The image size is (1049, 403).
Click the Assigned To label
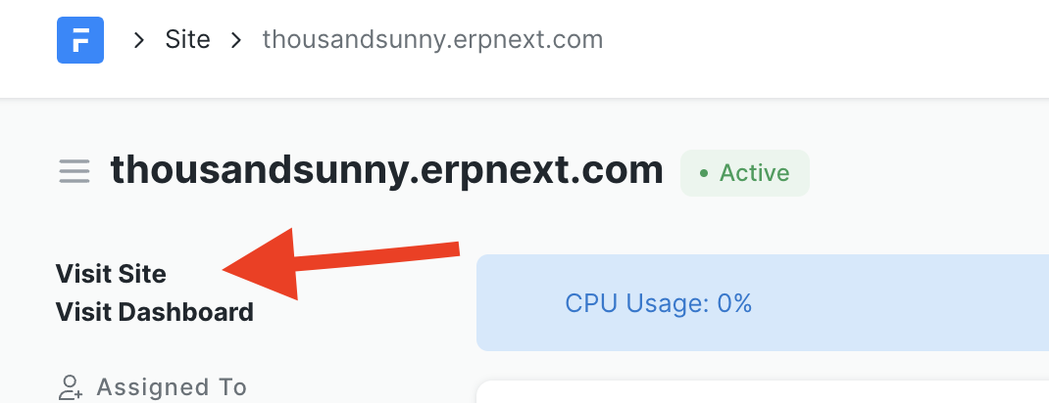tap(172, 387)
